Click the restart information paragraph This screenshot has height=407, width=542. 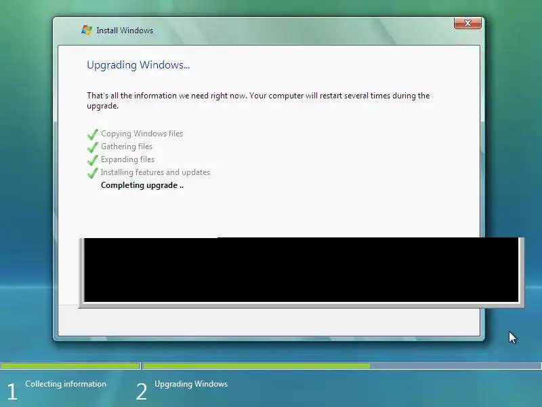coord(258,100)
